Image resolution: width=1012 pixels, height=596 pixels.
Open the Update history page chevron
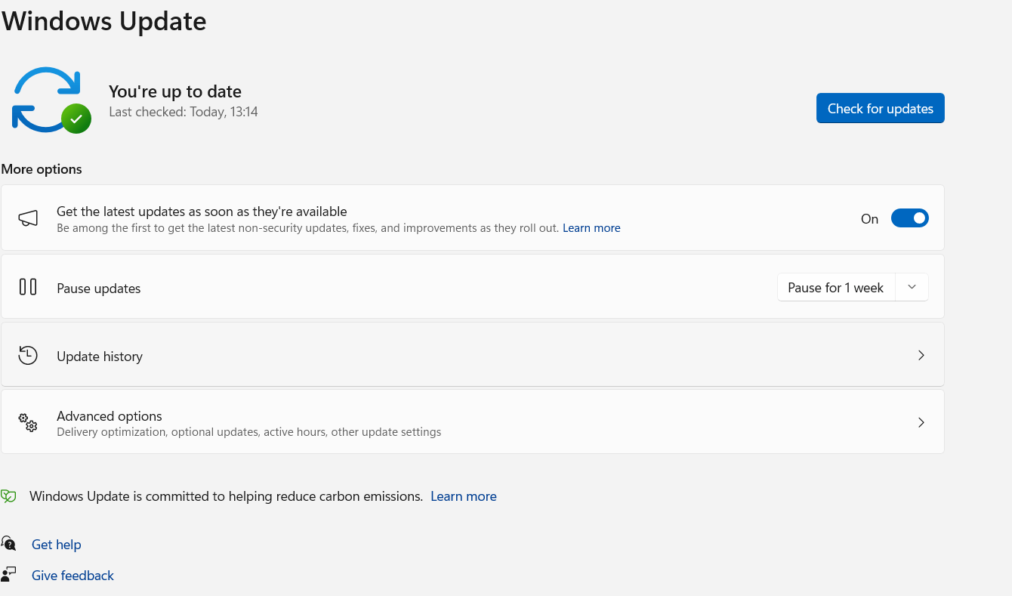[921, 355]
